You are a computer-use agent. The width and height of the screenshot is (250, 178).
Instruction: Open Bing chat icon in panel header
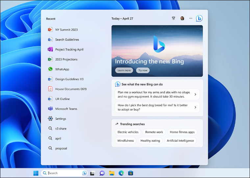click(x=199, y=18)
